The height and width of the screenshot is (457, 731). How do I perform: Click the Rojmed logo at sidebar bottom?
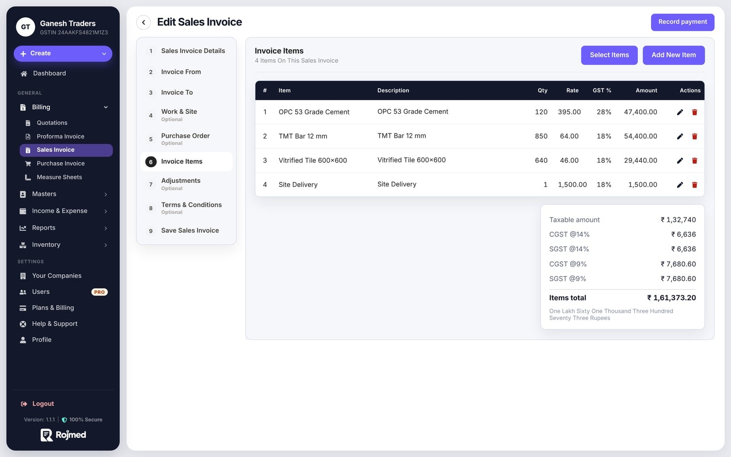click(x=63, y=435)
